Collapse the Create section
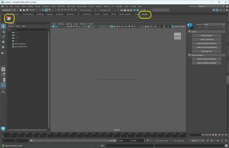This screenshot has height=148, width=229. point(190,32)
